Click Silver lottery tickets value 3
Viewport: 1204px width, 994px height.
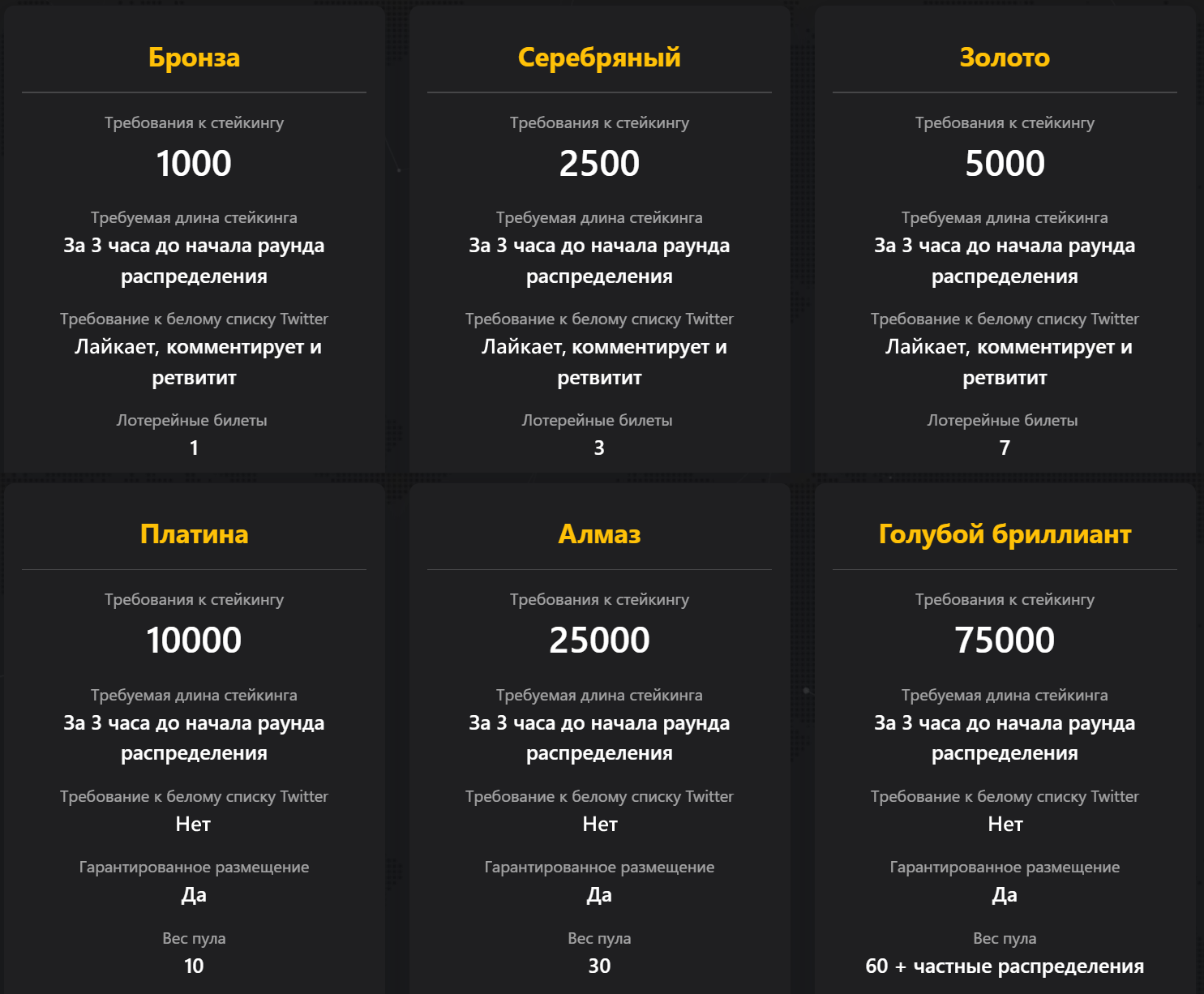point(599,448)
